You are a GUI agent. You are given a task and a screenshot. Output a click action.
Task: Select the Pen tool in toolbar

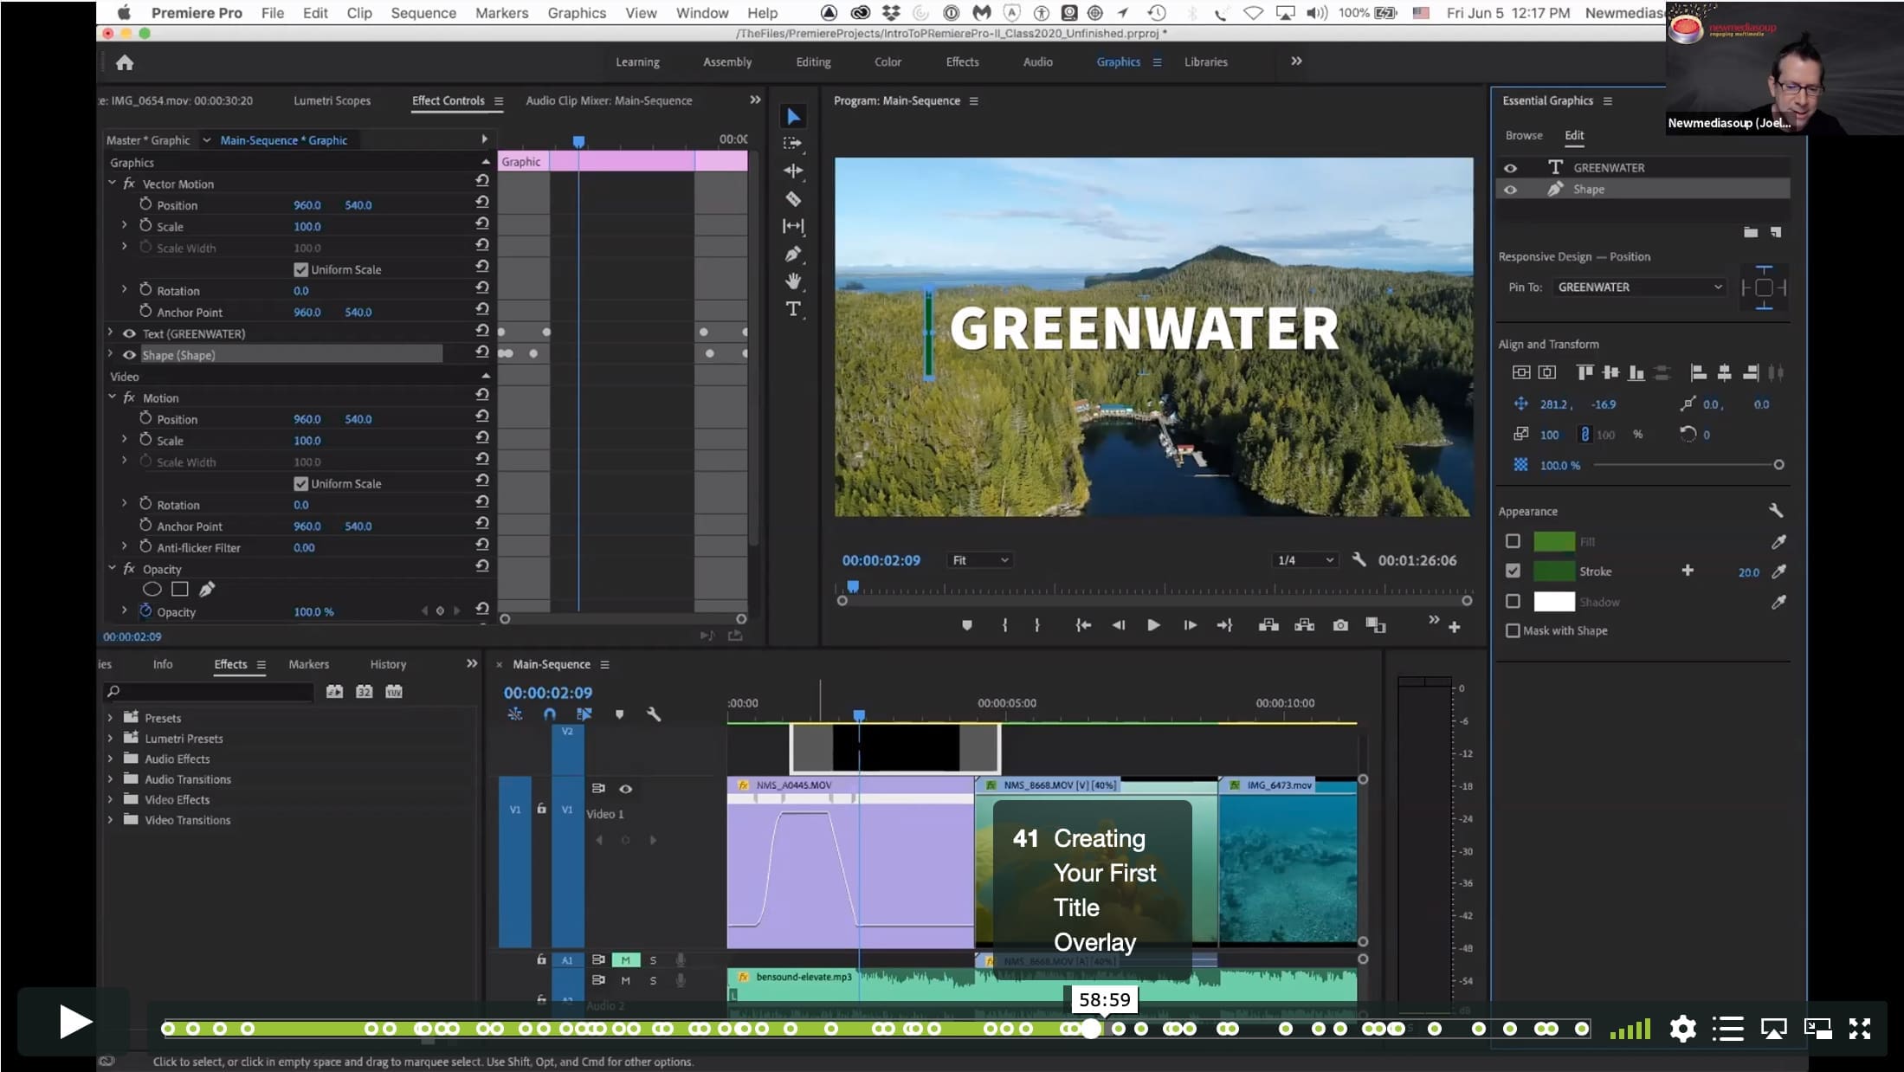click(792, 254)
